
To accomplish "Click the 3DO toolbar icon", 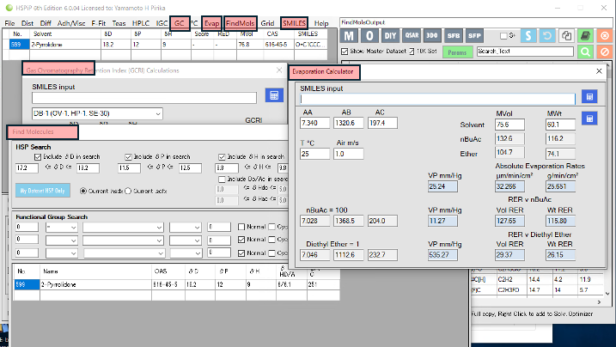I will (432, 35).
